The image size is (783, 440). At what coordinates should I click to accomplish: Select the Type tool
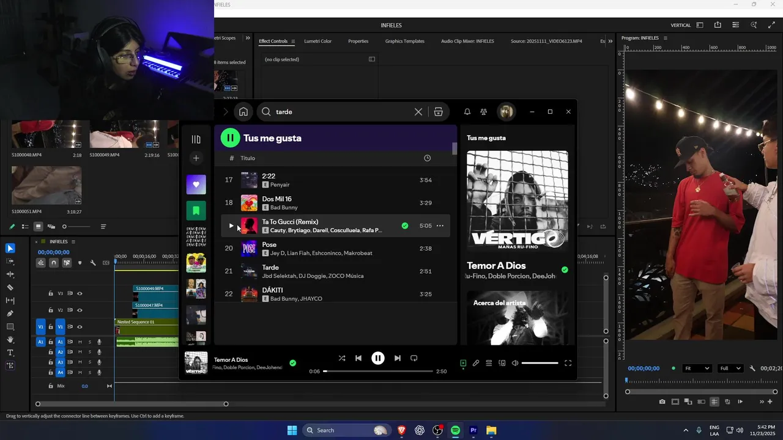click(10, 353)
